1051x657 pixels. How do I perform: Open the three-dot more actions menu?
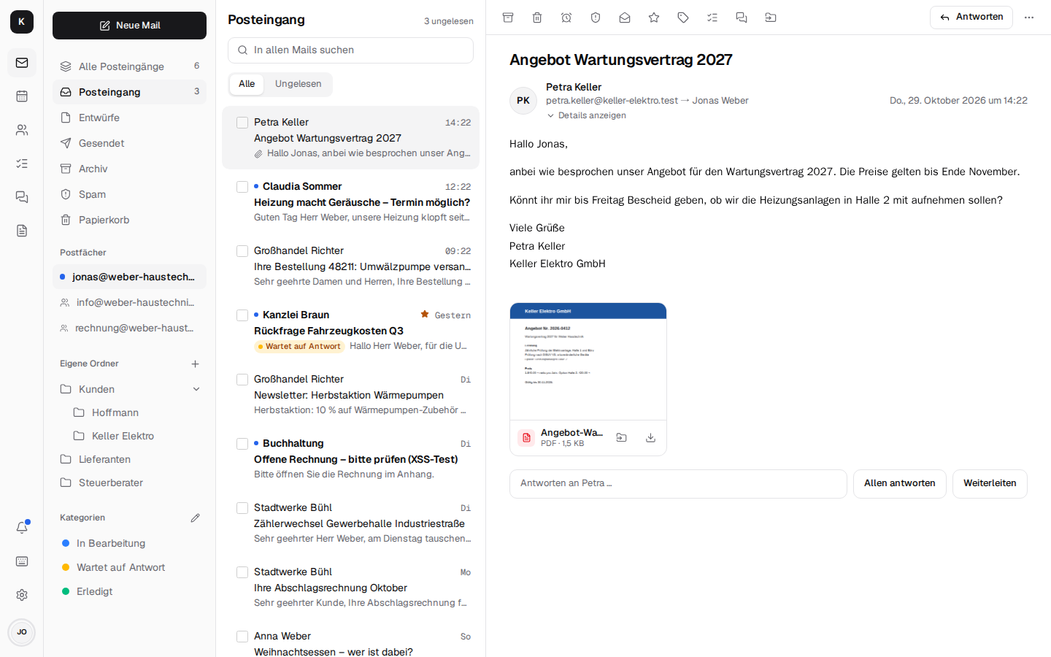(1029, 18)
